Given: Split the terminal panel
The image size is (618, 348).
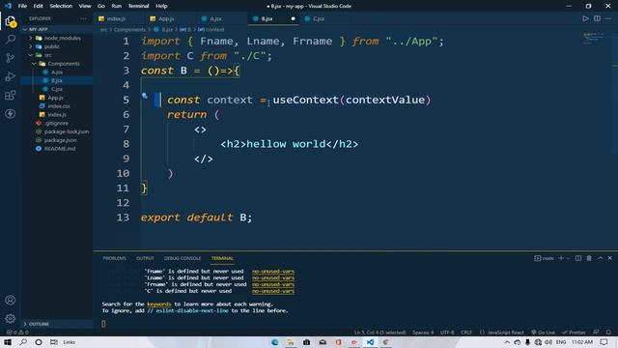Looking at the screenshot, I should (577, 258).
